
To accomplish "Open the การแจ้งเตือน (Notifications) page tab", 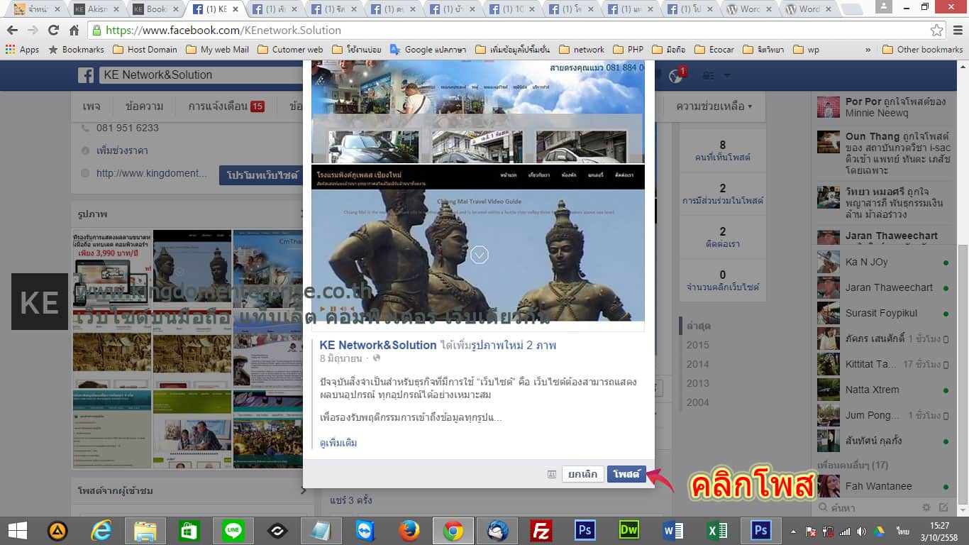I will (x=226, y=106).
